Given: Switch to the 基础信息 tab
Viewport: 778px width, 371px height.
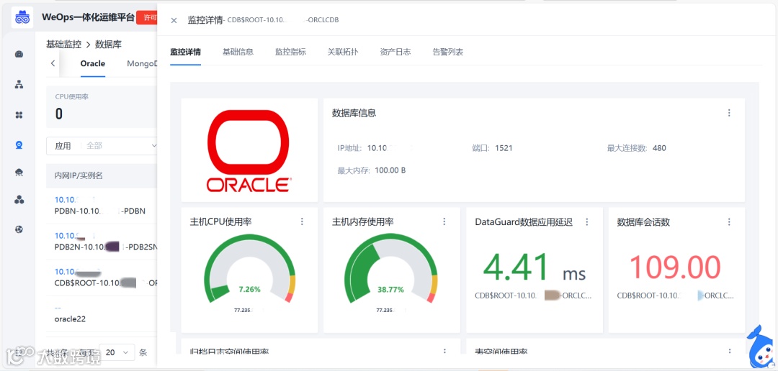Looking at the screenshot, I should (x=238, y=52).
